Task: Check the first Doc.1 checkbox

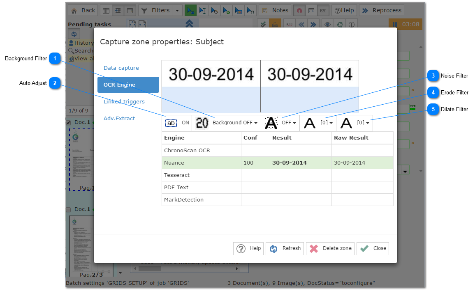Action: (x=68, y=123)
